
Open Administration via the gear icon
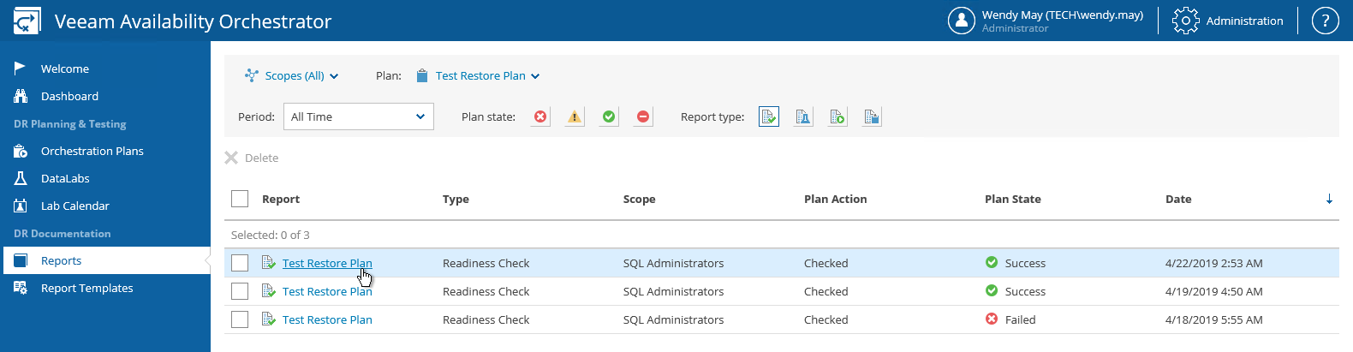pos(1186,21)
